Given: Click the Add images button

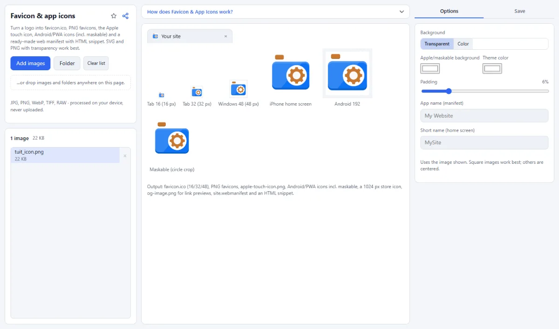Looking at the screenshot, I should click(30, 63).
